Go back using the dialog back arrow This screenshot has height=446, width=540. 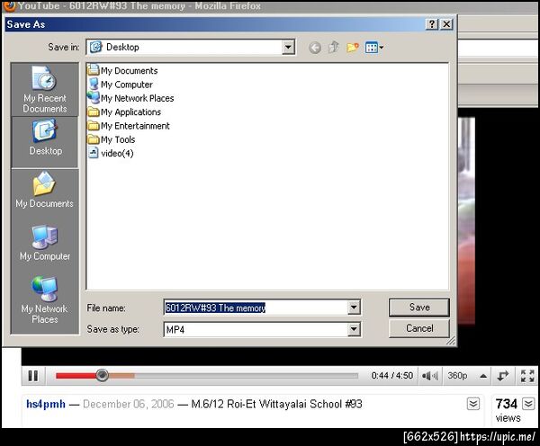point(315,48)
